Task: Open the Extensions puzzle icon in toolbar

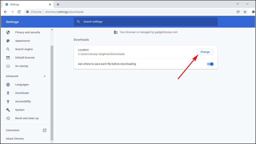Action: [x=253, y=12]
